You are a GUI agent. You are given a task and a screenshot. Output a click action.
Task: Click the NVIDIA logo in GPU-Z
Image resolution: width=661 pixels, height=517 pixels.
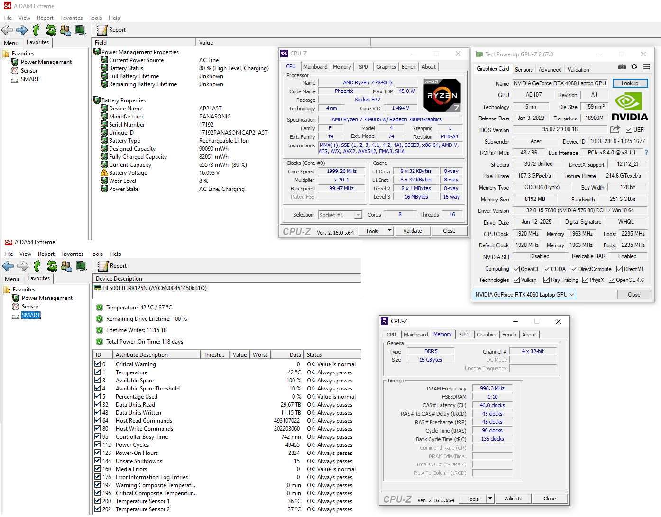tap(630, 107)
